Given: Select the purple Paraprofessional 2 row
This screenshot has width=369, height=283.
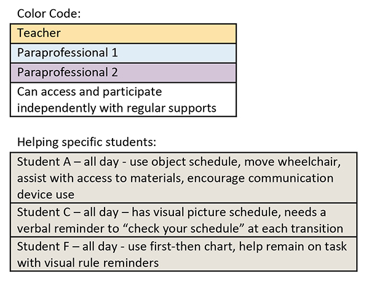Looking at the screenshot, I should coord(123,72).
